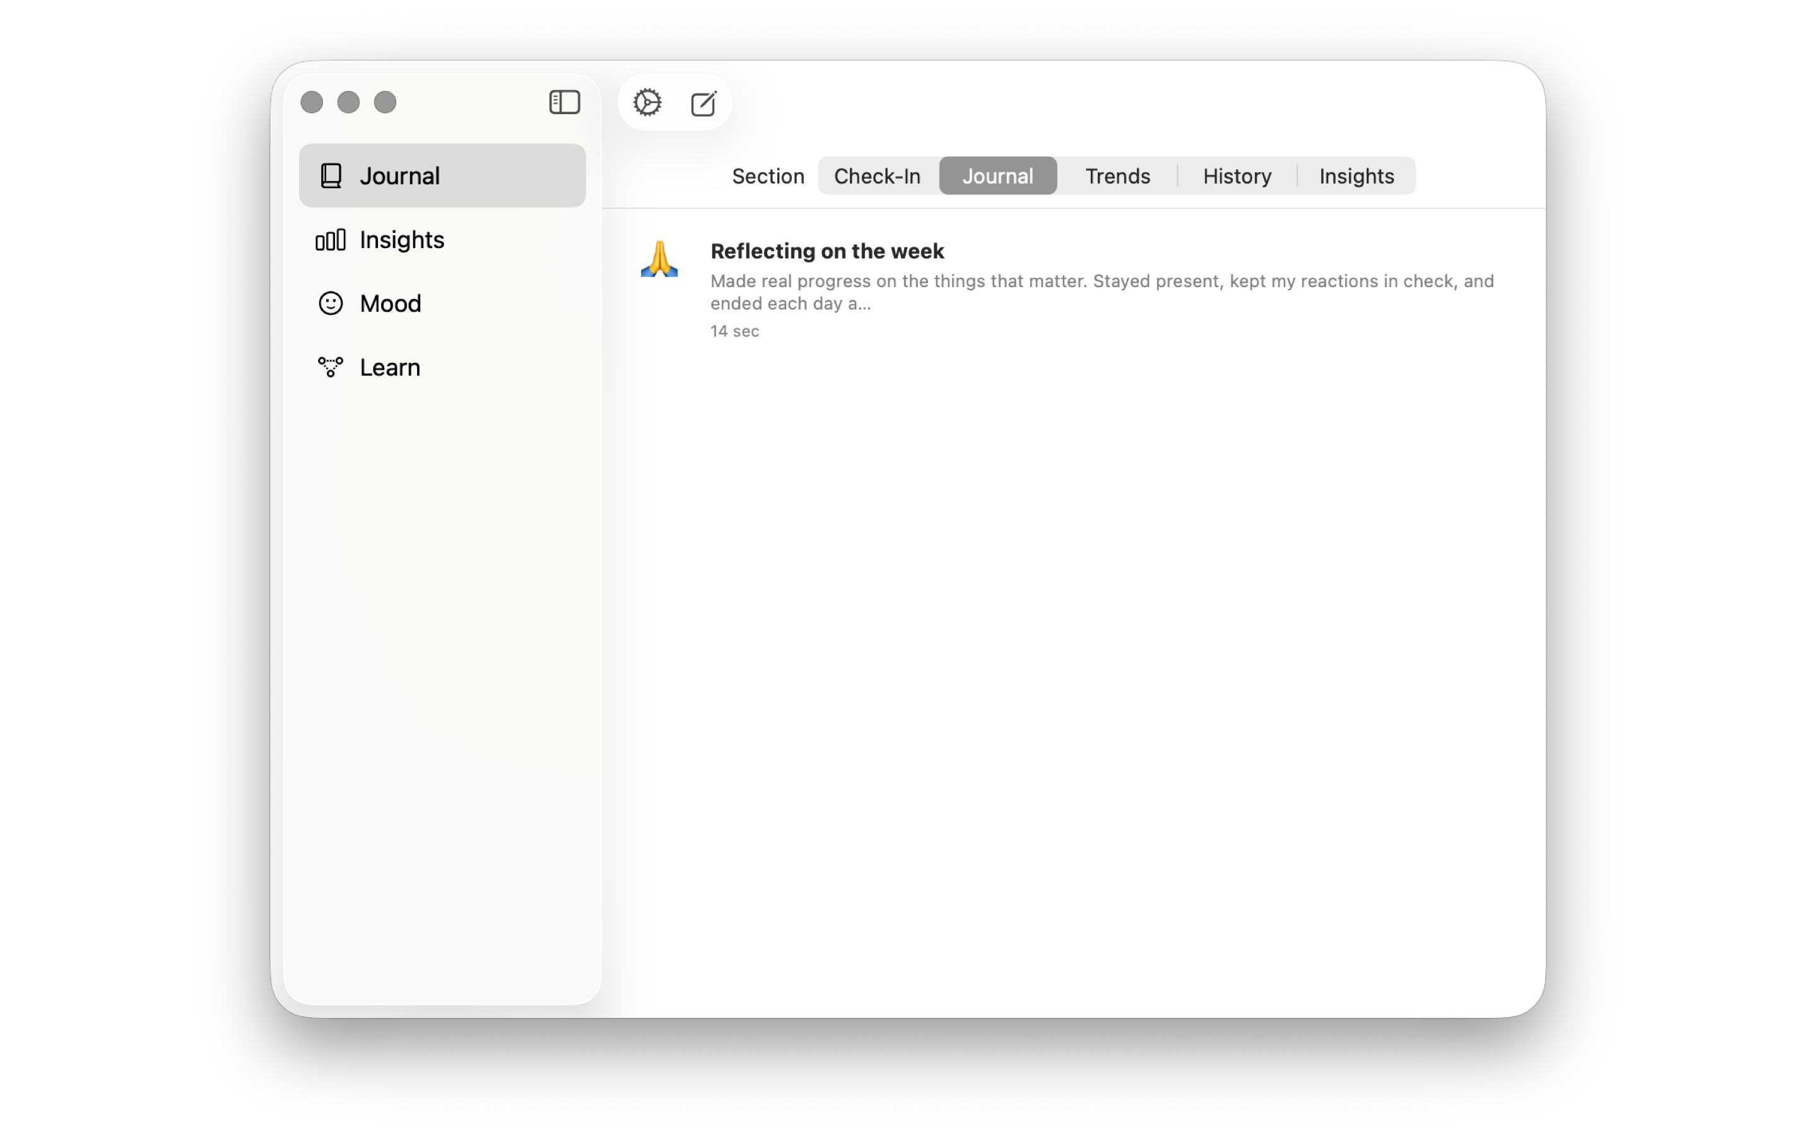Click the 'Section' label
Screen dimensions: 1817x1136
click(767, 176)
